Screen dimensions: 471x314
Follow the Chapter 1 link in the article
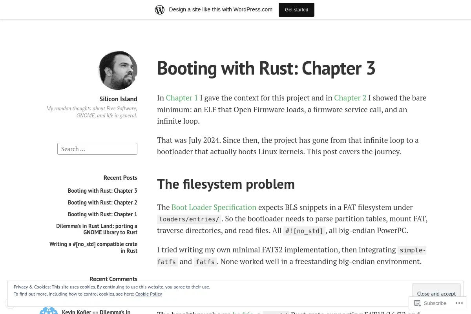pos(182,98)
